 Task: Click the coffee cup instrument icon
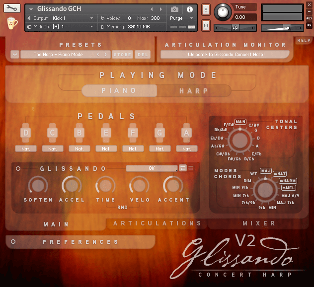(12, 23)
